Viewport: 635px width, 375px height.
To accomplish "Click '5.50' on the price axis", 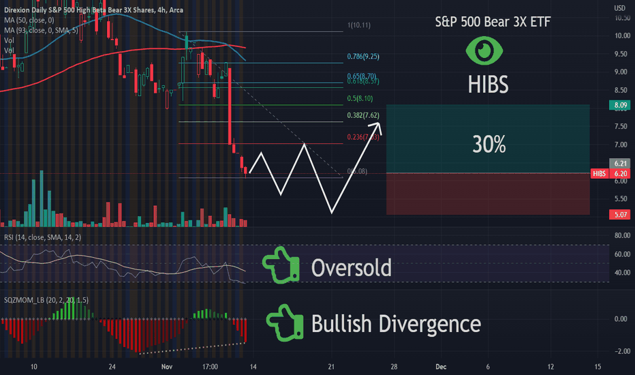I will [x=622, y=198].
